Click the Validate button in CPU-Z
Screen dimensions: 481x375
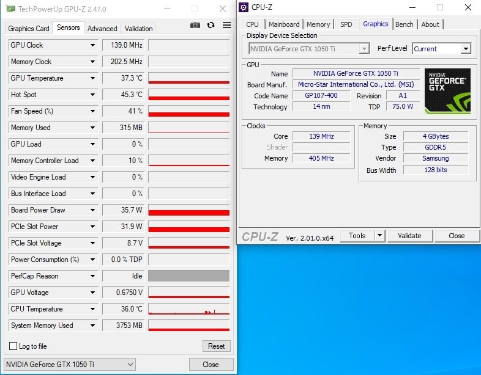click(409, 235)
